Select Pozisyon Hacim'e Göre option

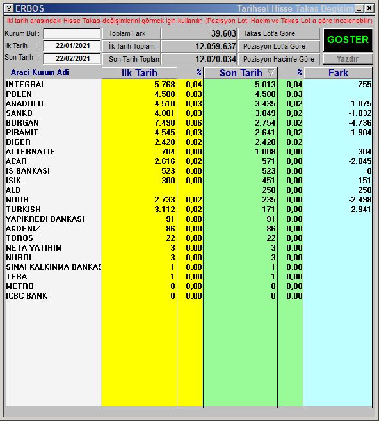point(278,59)
